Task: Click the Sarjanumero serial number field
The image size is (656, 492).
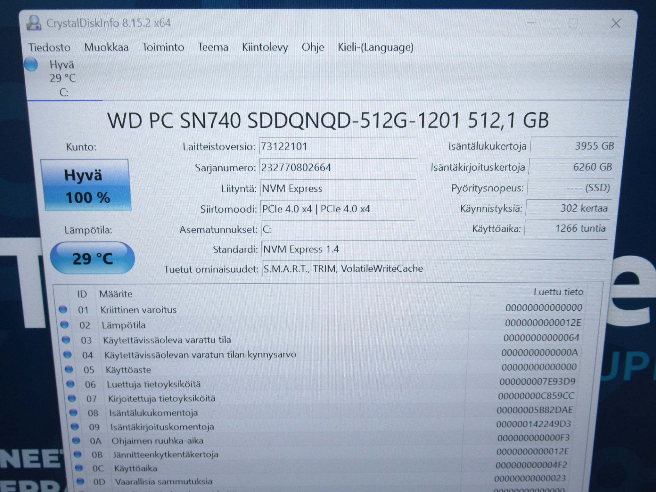Action: 338,168
